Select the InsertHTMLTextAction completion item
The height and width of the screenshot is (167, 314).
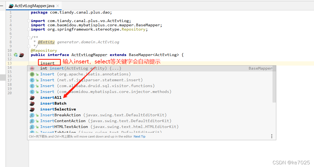tap(150, 127)
